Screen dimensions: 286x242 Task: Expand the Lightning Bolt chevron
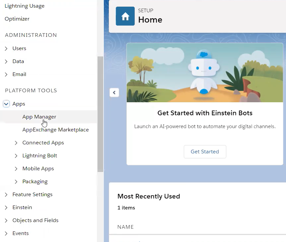click(16, 156)
